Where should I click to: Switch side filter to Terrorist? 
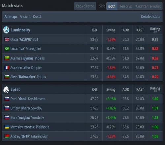[126, 6]
